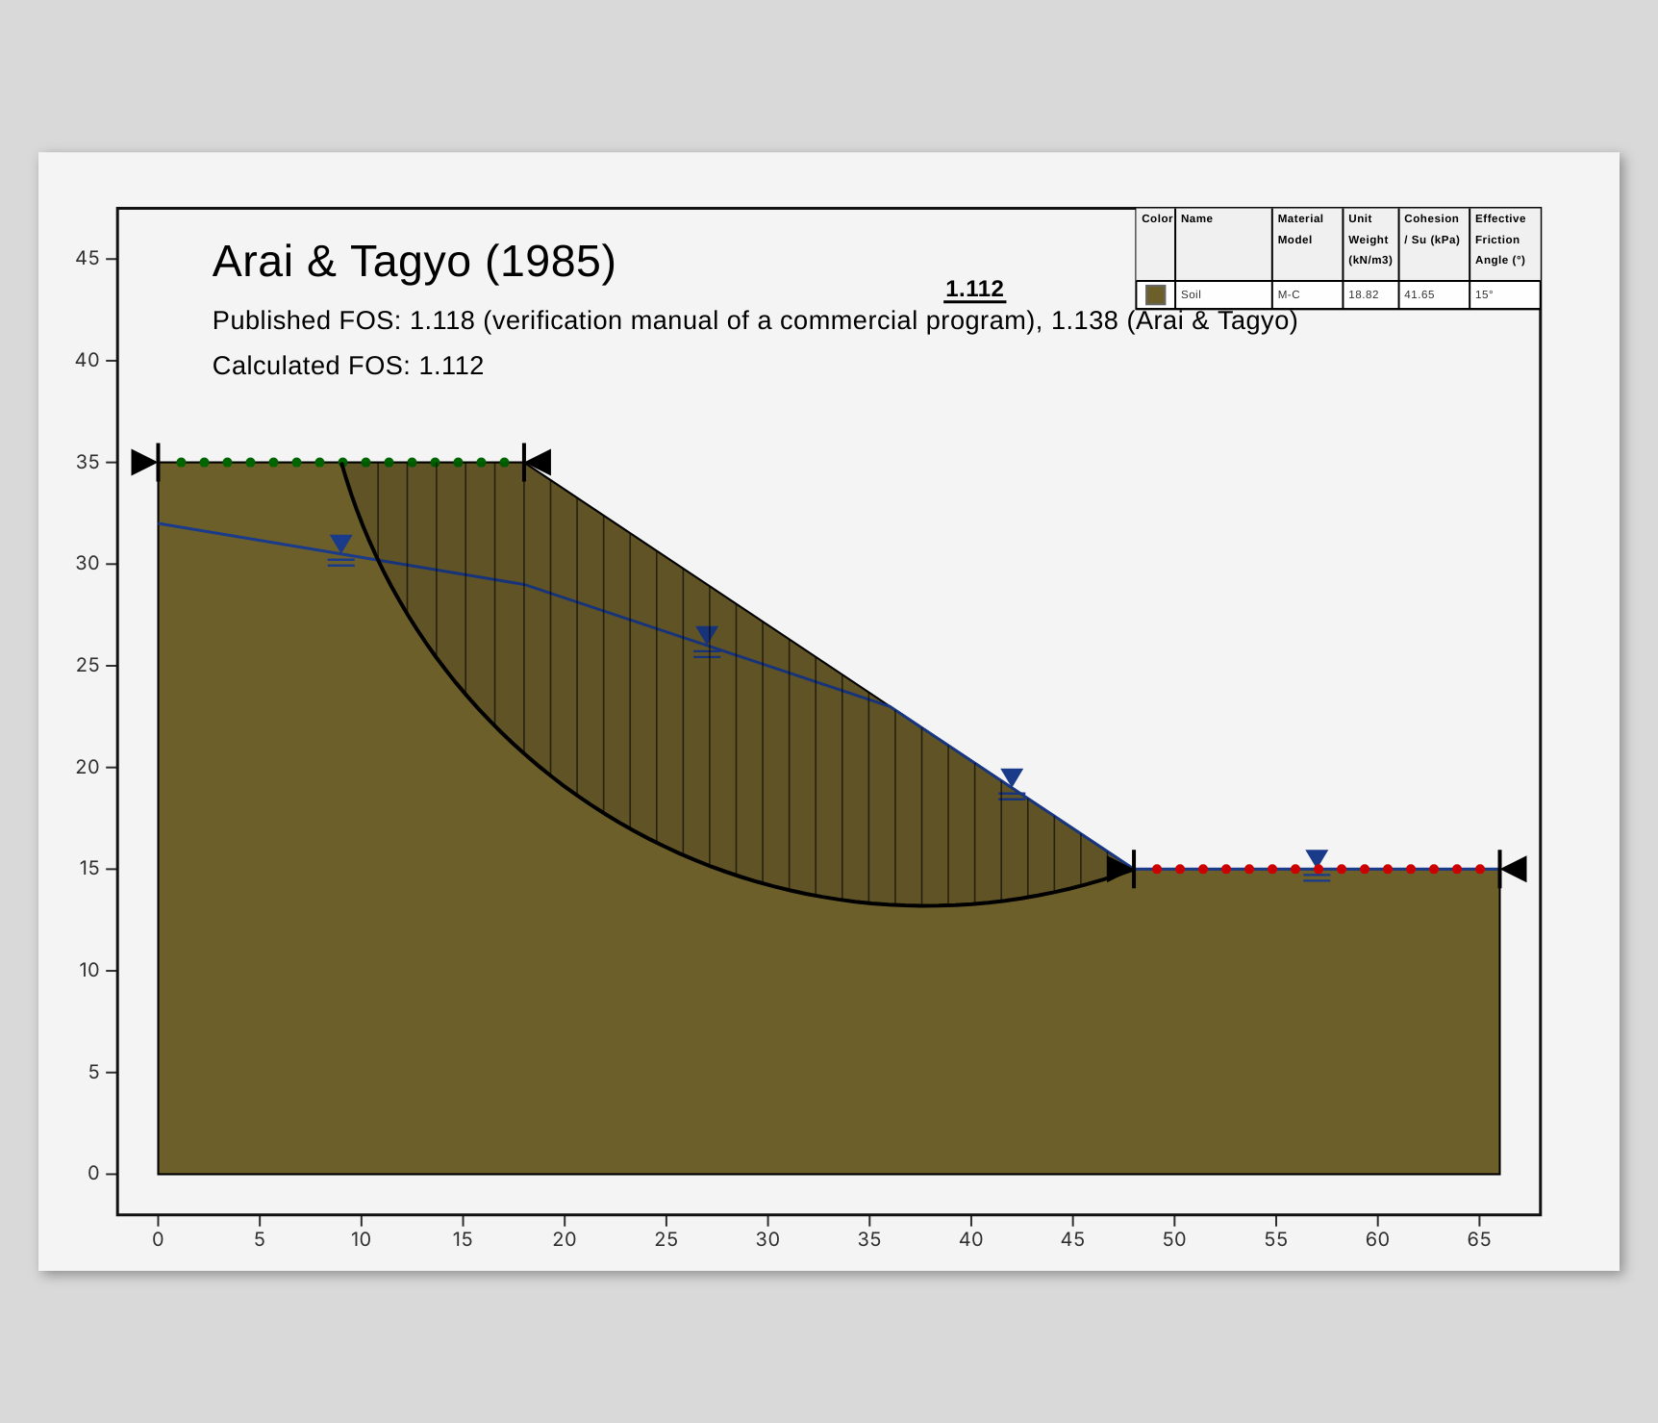Click the 0 tick label on the vertical axis
Image resolution: width=1658 pixels, height=1423 pixels.
pyautogui.click(x=93, y=1173)
